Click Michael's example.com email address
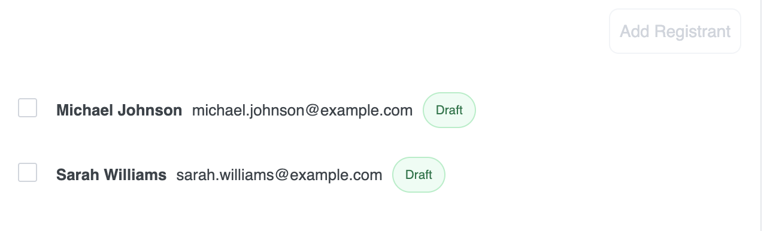Screen dimensions: 764x231 (302, 110)
